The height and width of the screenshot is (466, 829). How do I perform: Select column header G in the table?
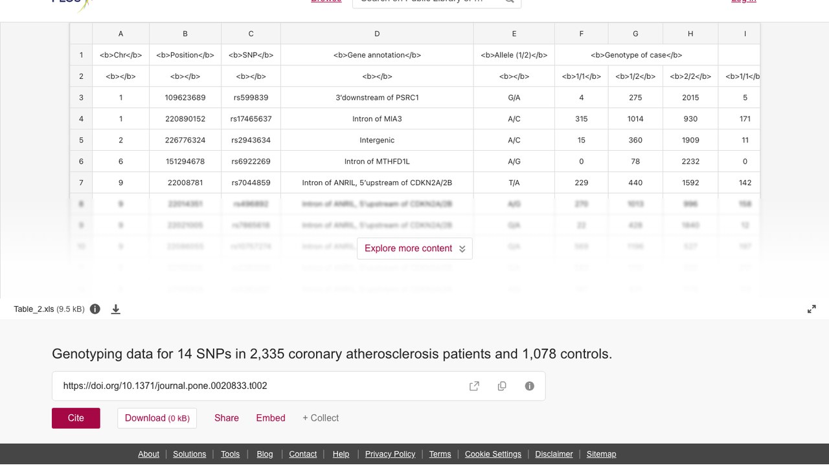coord(635,34)
